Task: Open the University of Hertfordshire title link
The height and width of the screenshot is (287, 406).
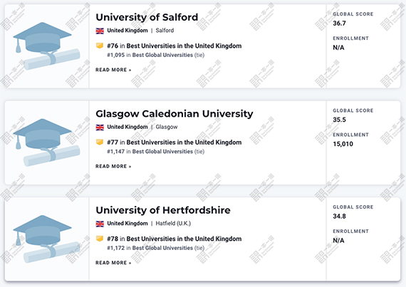Action: (163, 210)
